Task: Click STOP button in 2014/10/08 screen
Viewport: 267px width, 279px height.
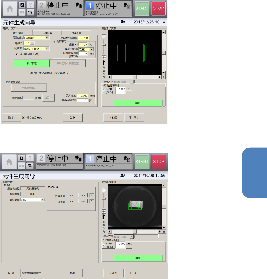Action: pos(159,162)
